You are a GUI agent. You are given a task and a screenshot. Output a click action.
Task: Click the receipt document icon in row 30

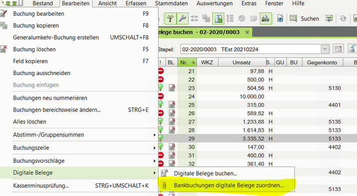172,147
